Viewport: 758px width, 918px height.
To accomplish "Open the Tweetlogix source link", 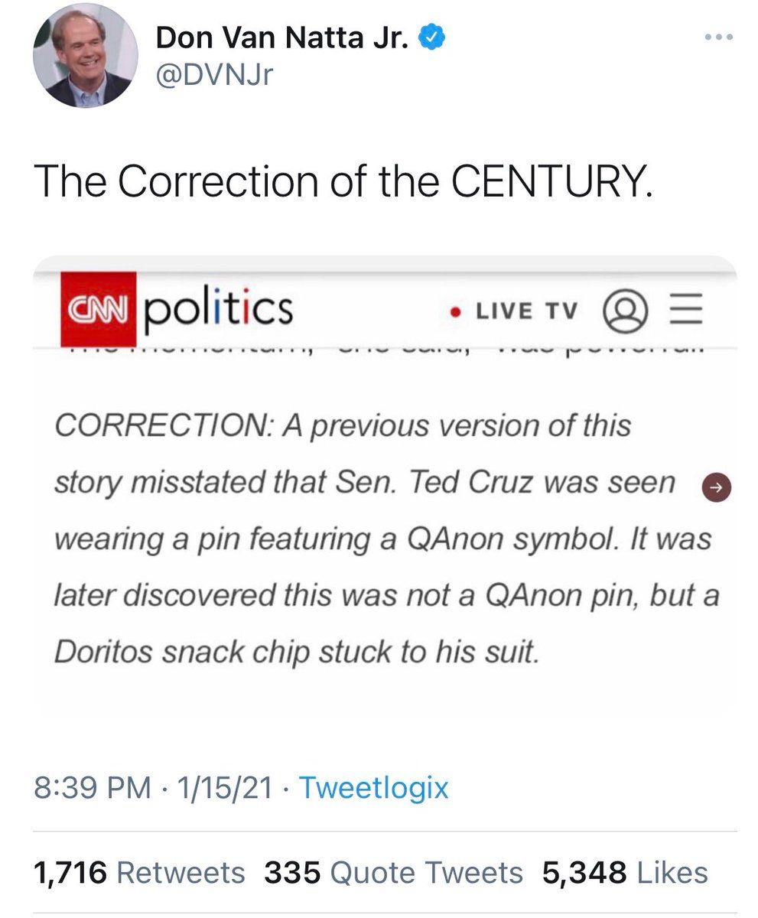I will [373, 787].
